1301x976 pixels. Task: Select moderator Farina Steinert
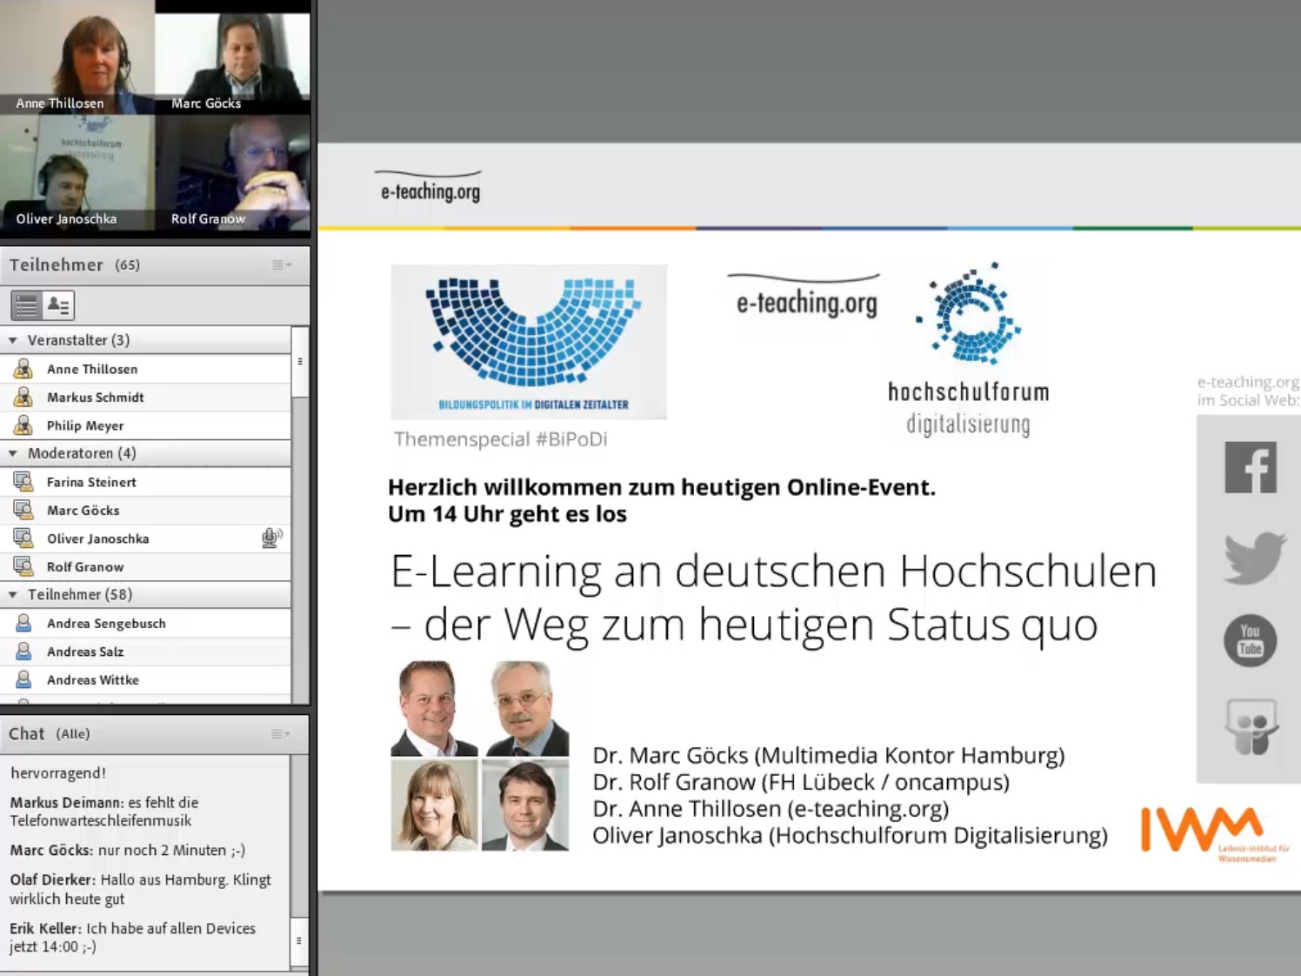point(146,482)
